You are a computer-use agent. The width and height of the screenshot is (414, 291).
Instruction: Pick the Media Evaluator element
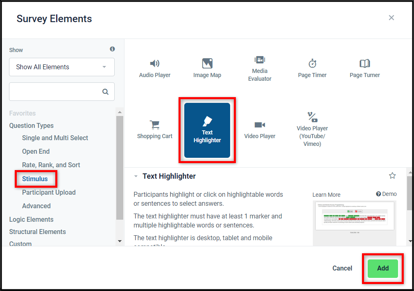click(260, 69)
